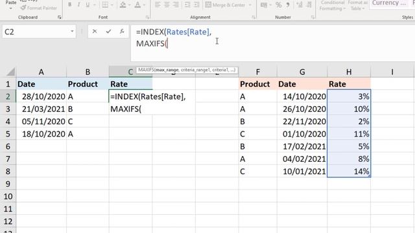
Task: Apply Comma Style
Action: 288,5
